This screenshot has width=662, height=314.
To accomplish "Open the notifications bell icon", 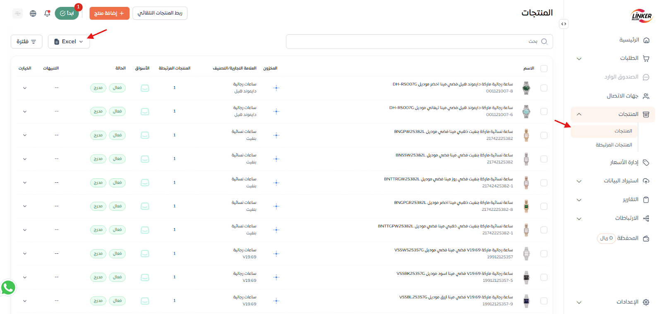I will click(47, 13).
